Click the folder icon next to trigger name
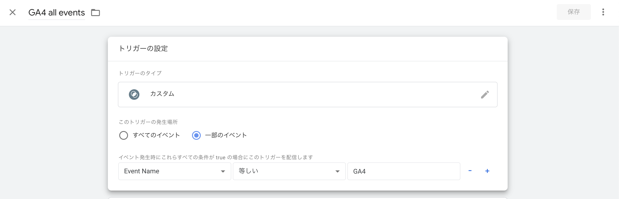 (96, 13)
